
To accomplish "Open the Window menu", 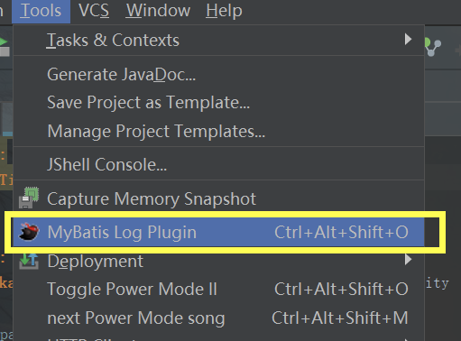I will [x=158, y=11].
